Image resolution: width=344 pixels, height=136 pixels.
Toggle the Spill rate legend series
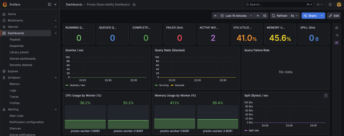click(253, 131)
